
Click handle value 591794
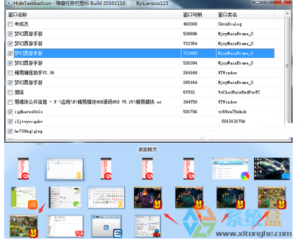(190, 111)
